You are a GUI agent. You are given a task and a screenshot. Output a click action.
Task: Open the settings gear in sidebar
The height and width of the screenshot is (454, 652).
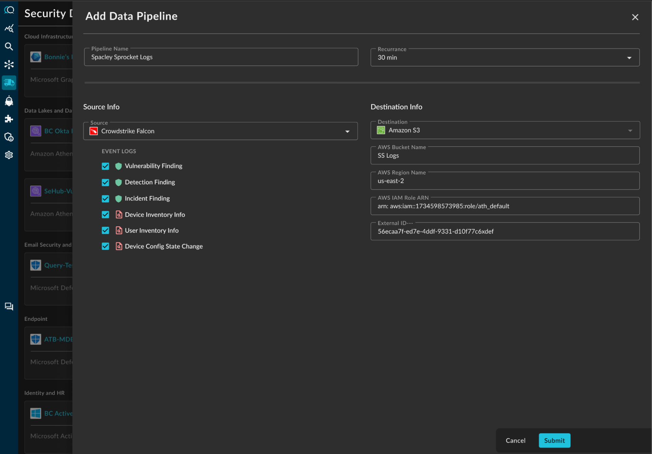point(9,155)
